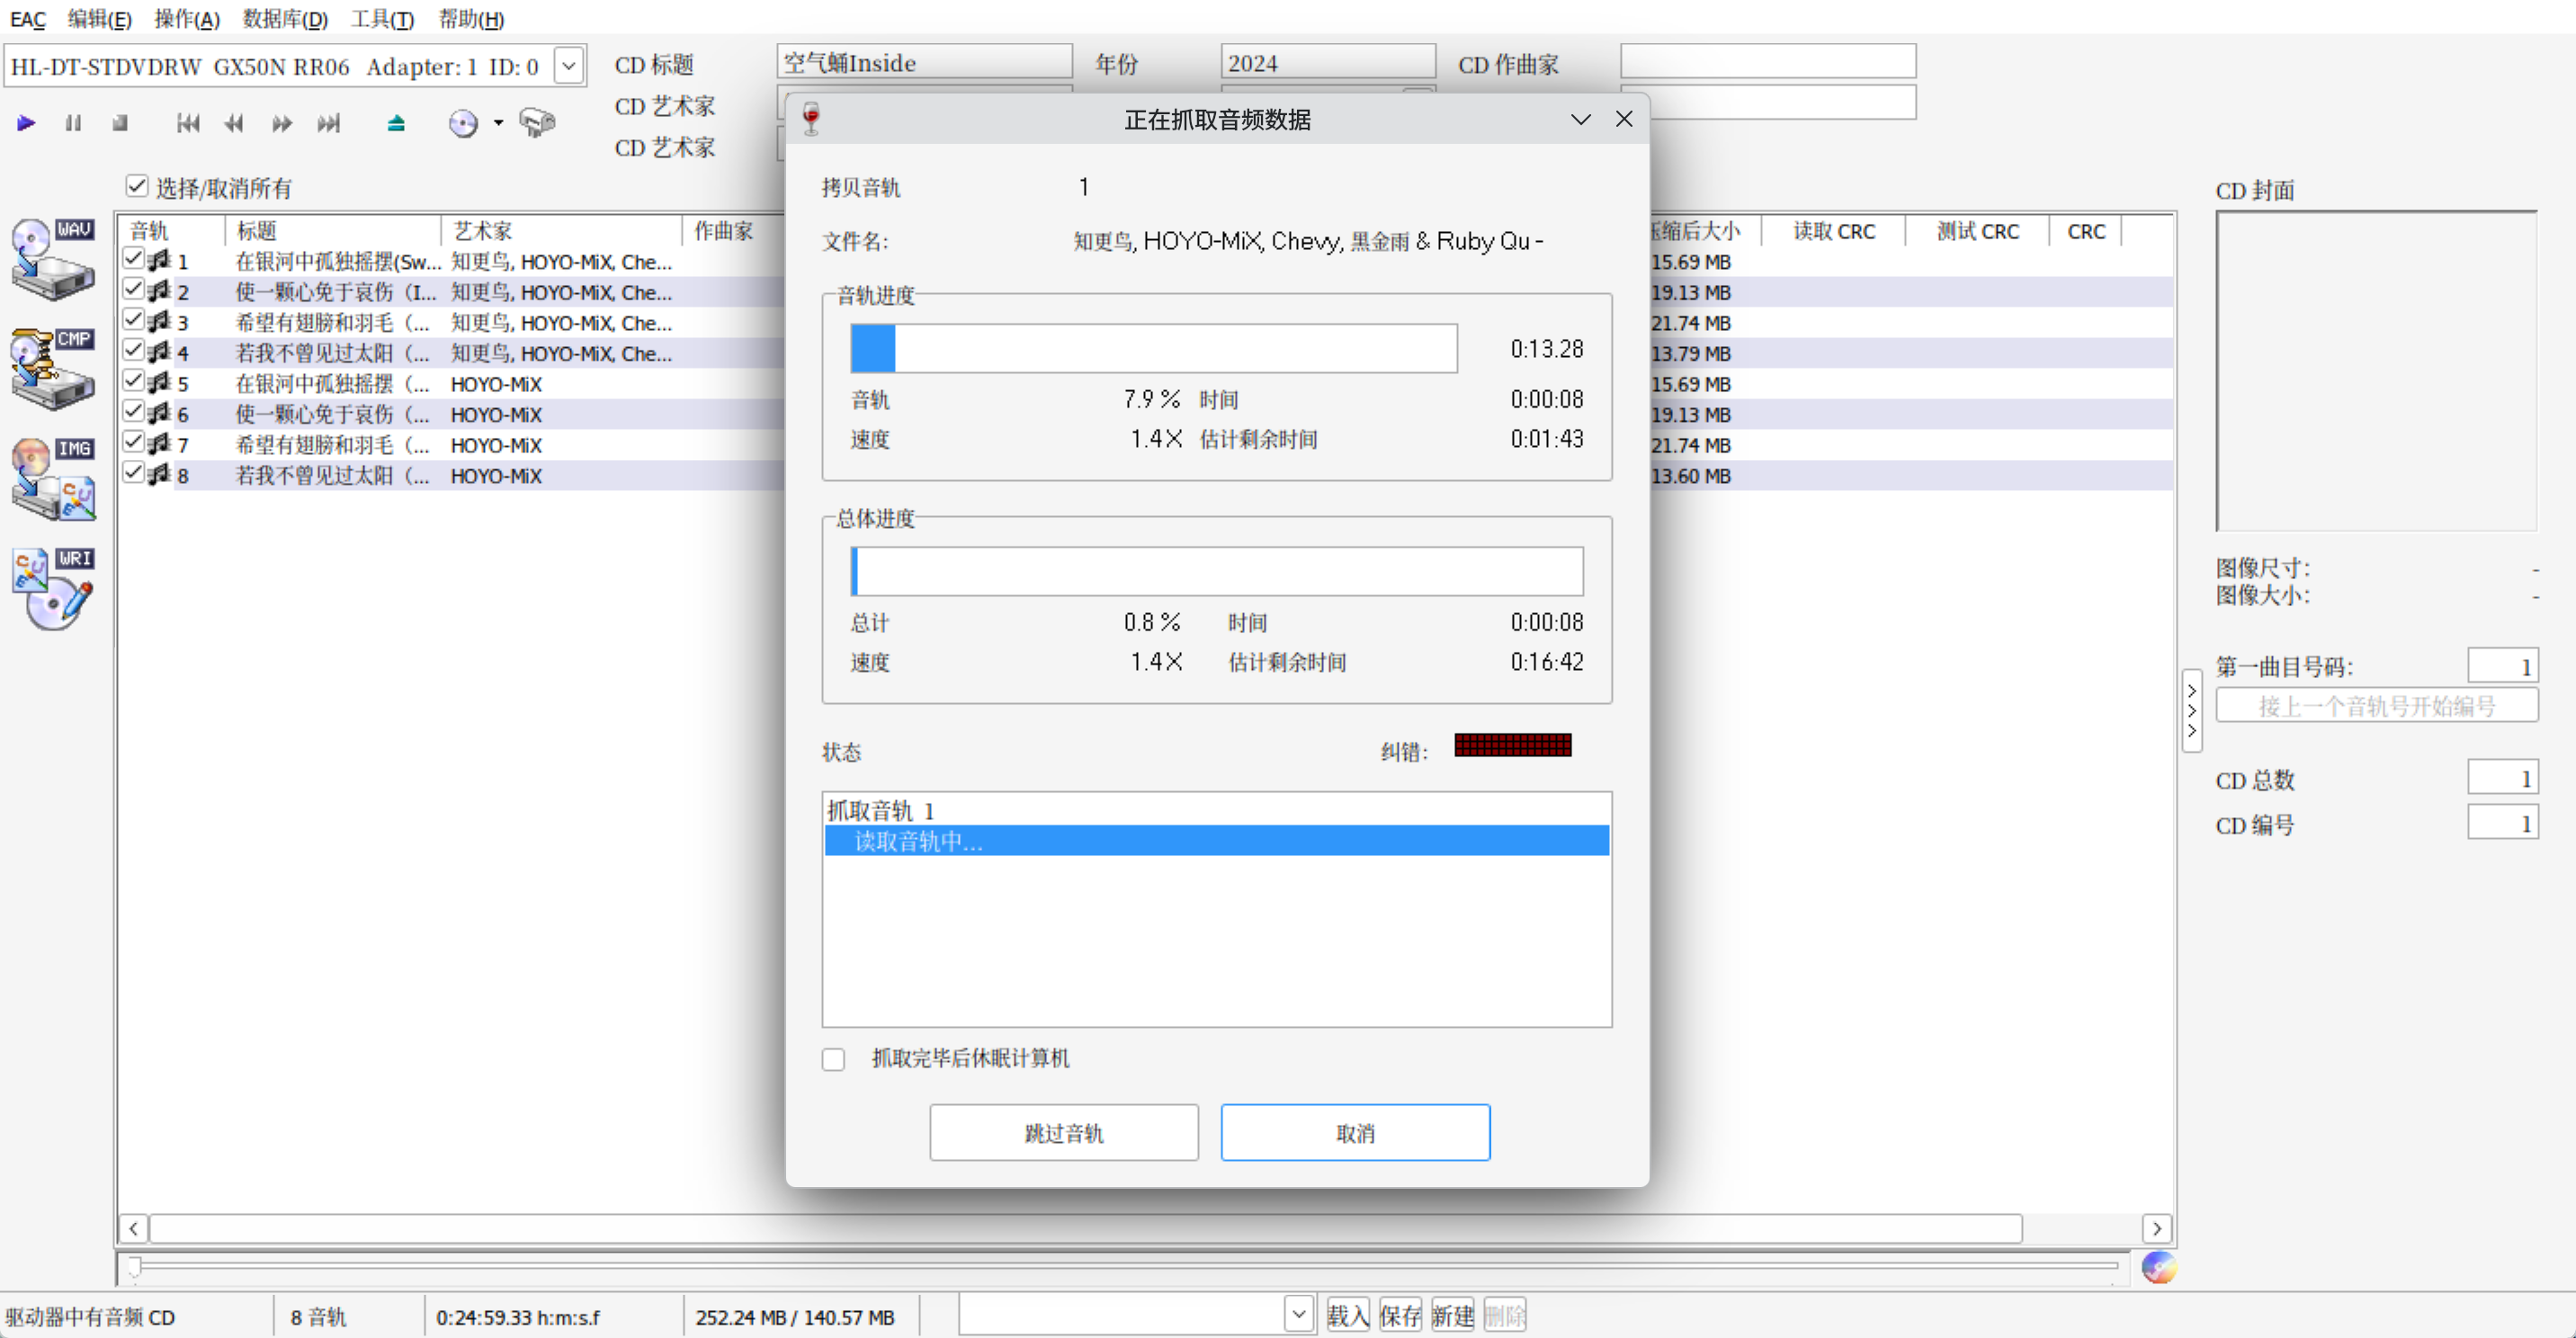This screenshot has width=2576, height=1338.
Task: Open the 操作(A) menu
Action: click(187, 19)
